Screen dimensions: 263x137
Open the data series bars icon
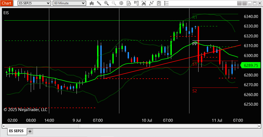[x=144, y=3]
